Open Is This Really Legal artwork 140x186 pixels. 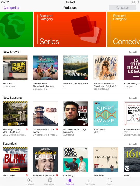(132, 68)
